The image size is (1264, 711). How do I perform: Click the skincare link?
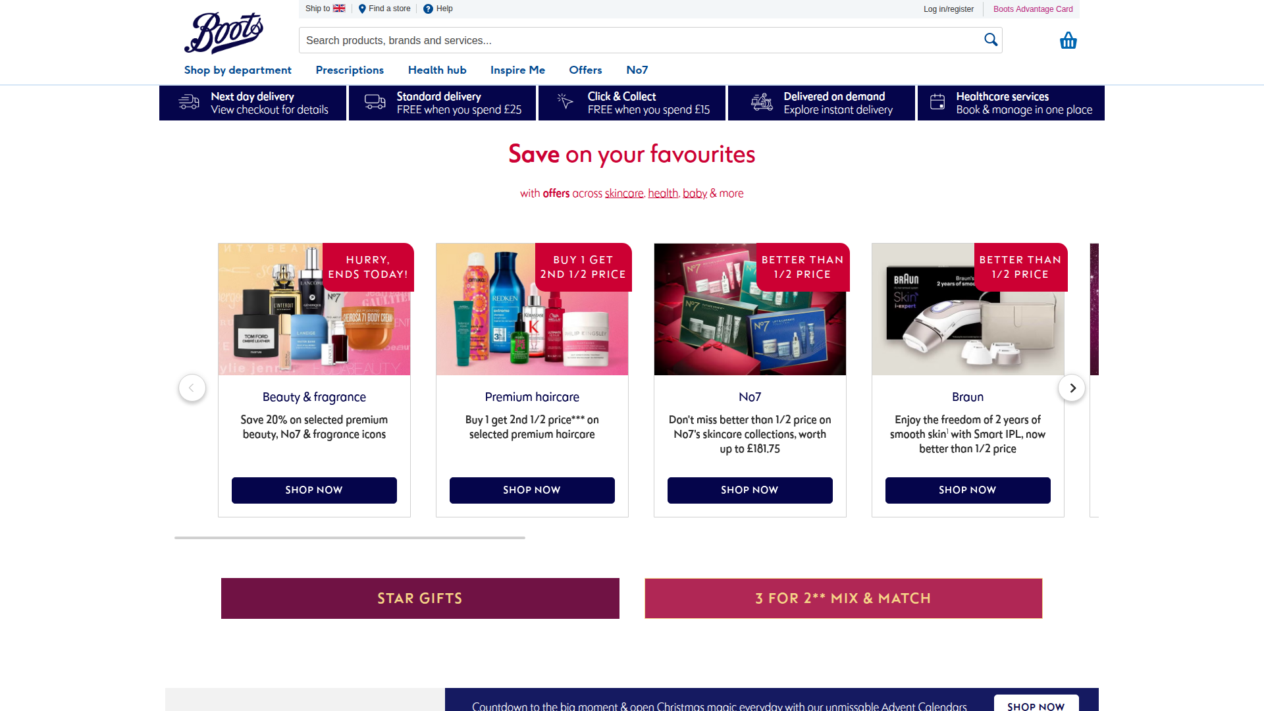point(624,194)
